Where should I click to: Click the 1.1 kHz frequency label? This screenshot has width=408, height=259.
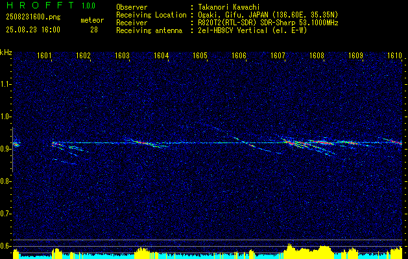pyautogui.click(x=5, y=84)
